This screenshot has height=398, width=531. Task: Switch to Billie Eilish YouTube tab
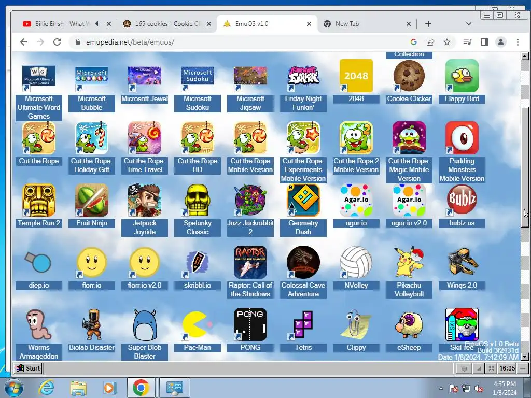(x=63, y=24)
